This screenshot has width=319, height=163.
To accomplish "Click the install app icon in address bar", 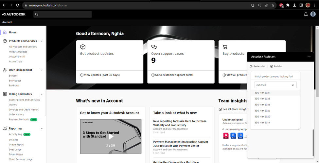I will coord(253,5).
